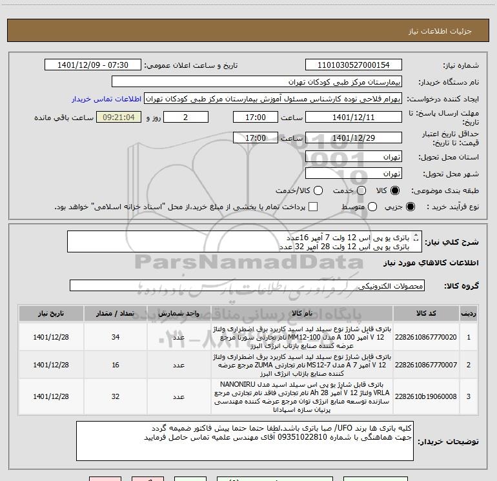The image size is (497, 481).
Task: Open the اطلاعات تماس خریدار link
Action: pos(107,99)
